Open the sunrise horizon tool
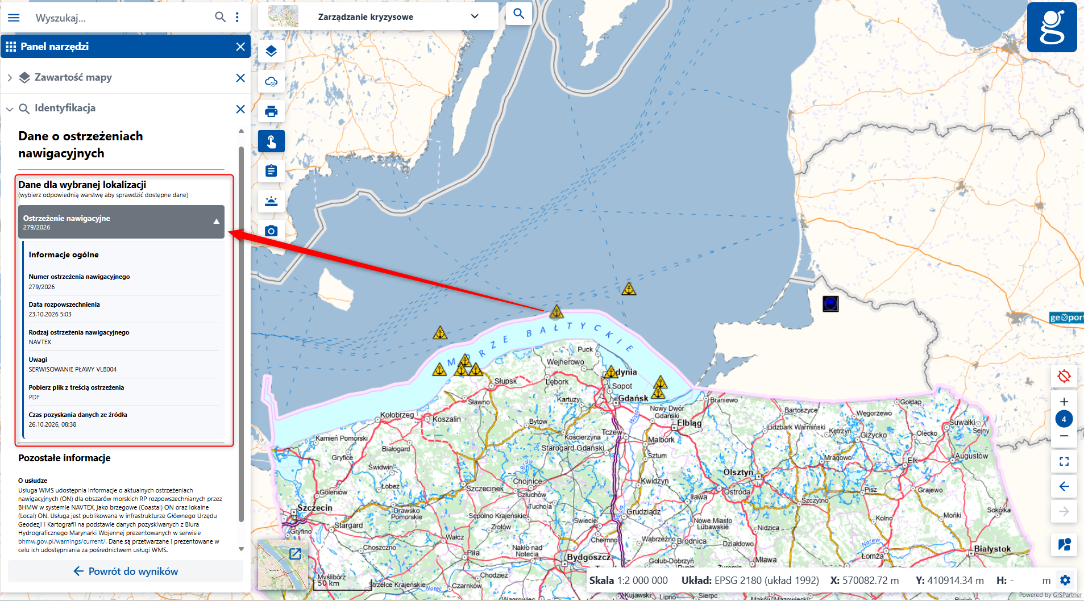The image size is (1084, 601). pos(271,201)
